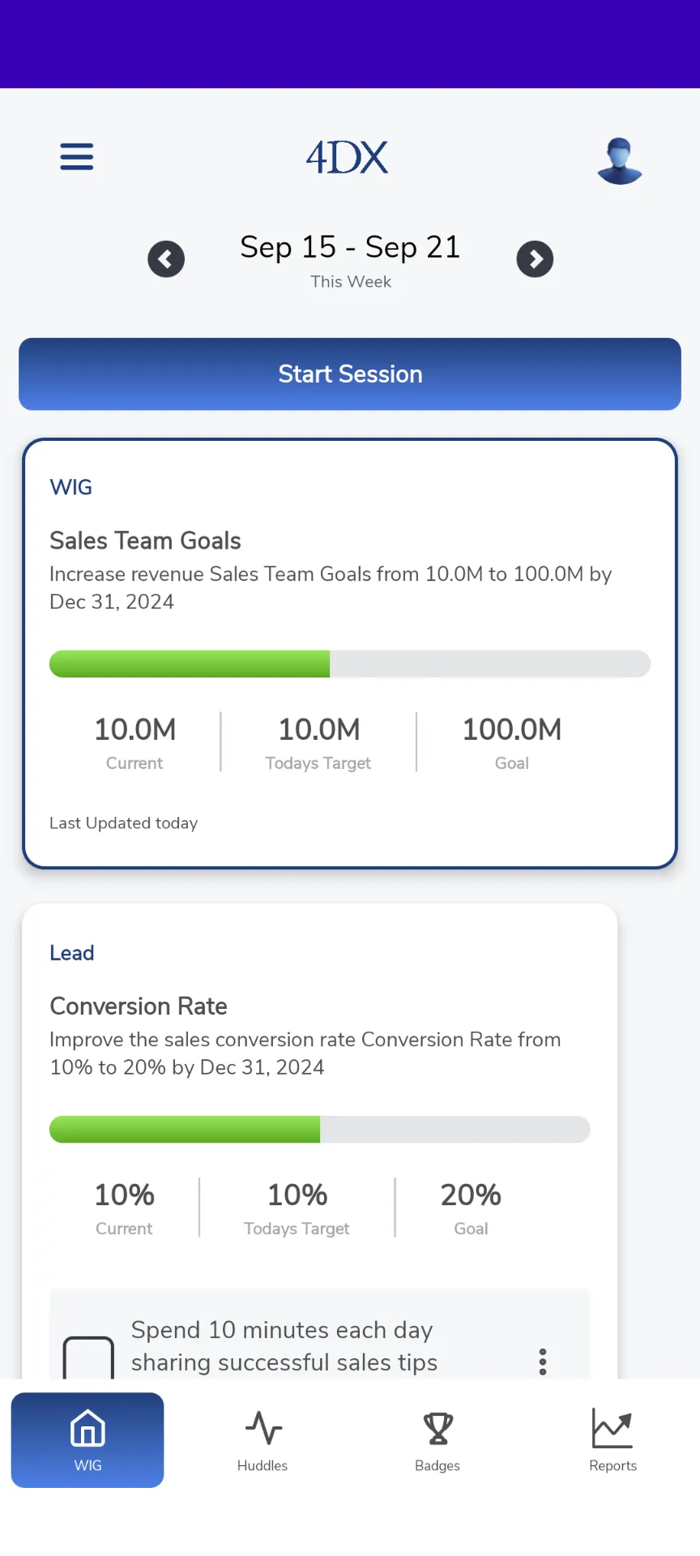Check the sales tips commitment checkbox
The width and height of the screenshot is (700, 1556).
[88, 1357]
